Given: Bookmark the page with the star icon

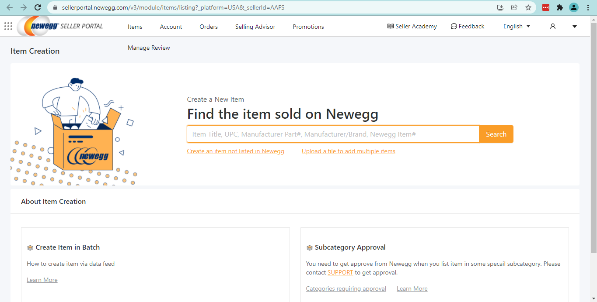Looking at the screenshot, I should click(528, 7).
